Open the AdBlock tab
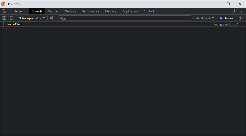The width and height of the screenshot is (246, 136). point(149,11)
